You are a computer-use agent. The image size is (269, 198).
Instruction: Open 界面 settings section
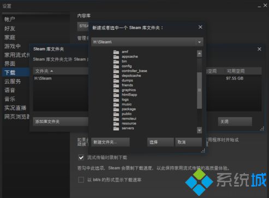(x=10, y=64)
